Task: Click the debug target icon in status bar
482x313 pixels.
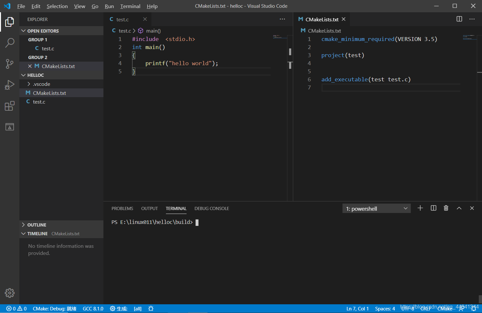Action: click(x=150, y=308)
